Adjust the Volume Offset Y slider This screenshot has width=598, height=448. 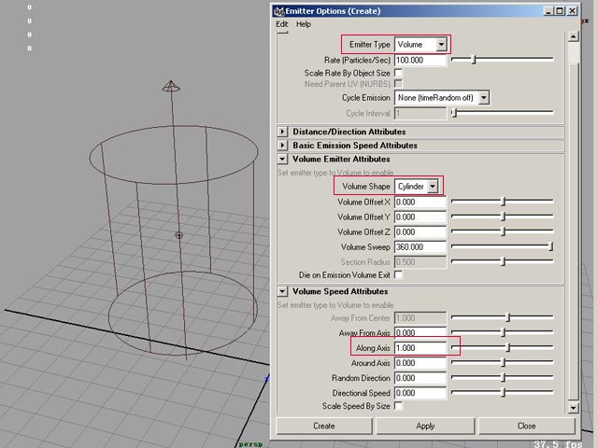pos(503,217)
